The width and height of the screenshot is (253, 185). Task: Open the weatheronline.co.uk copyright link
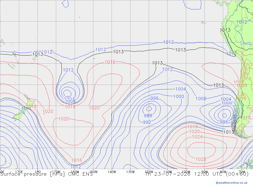(232, 183)
